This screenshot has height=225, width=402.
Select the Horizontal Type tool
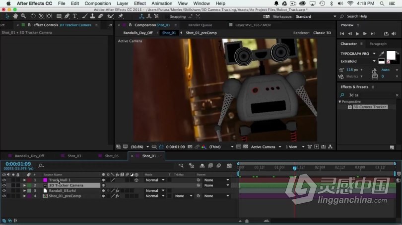[75, 16]
